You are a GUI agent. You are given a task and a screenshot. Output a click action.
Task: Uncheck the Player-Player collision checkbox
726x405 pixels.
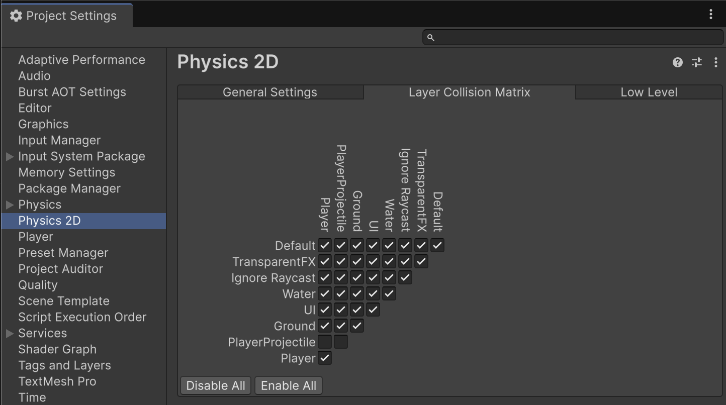[325, 358]
